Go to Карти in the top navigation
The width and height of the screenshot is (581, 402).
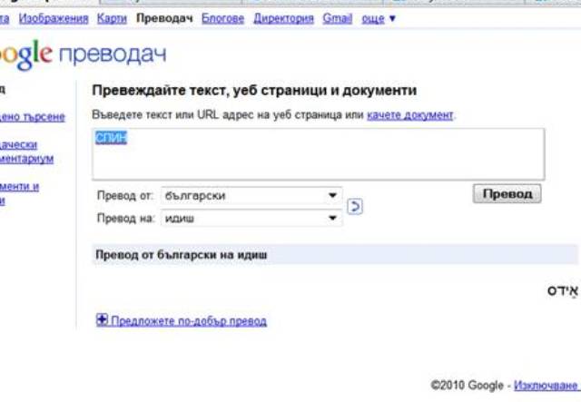point(112,17)
